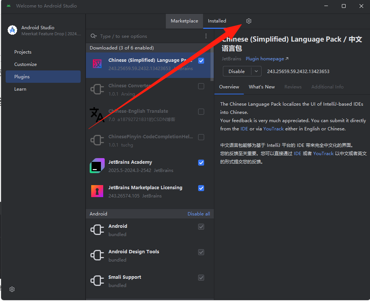Toggle the Smali Support checkbox
The height and width of the screenshot is (302, 370).
201,278
